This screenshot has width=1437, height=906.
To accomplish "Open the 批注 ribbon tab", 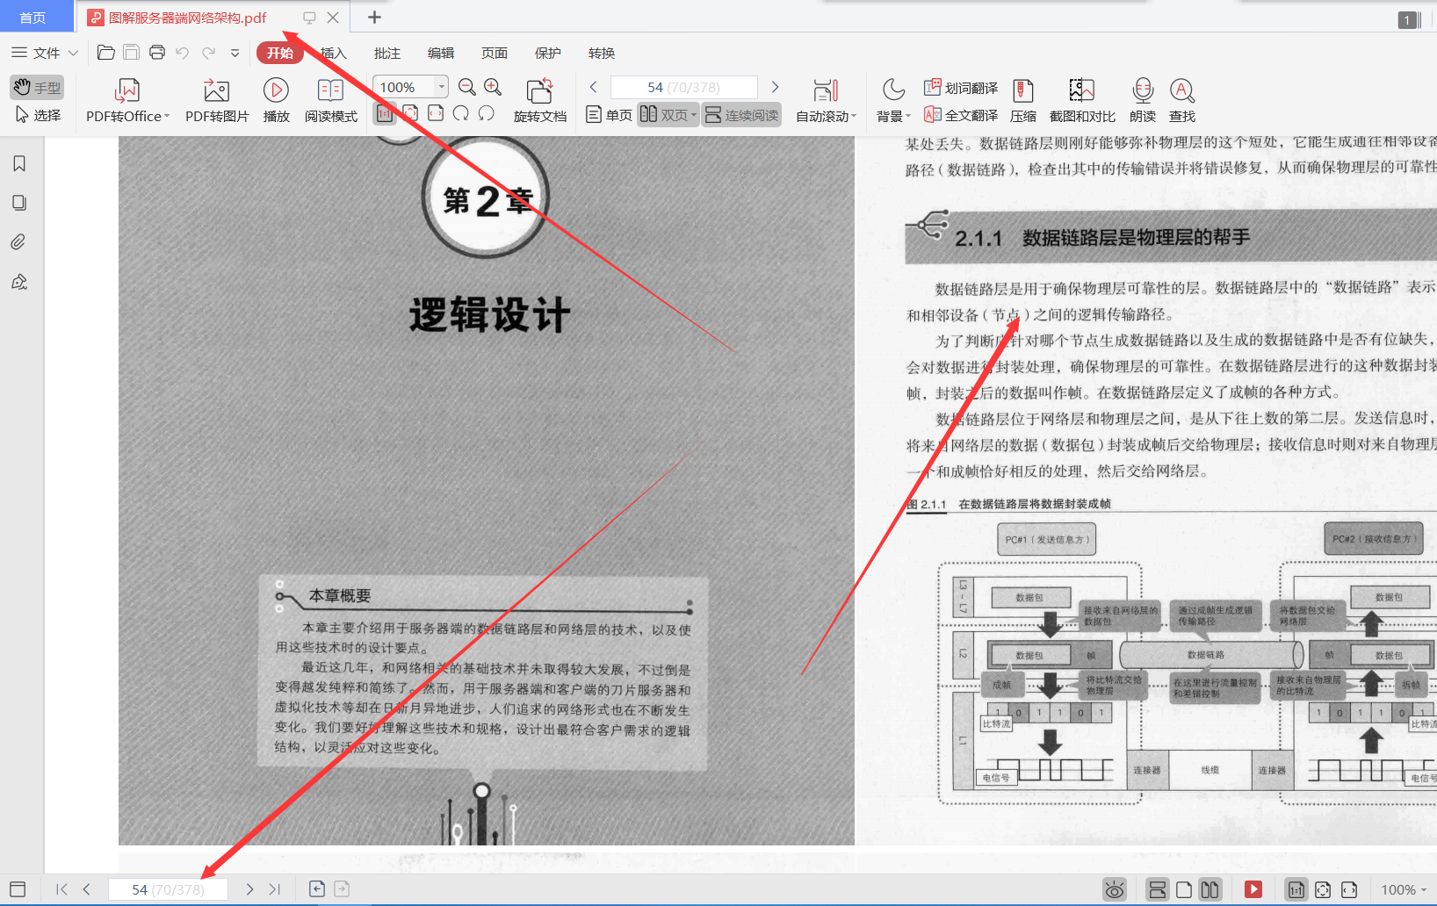I will 387,53.
